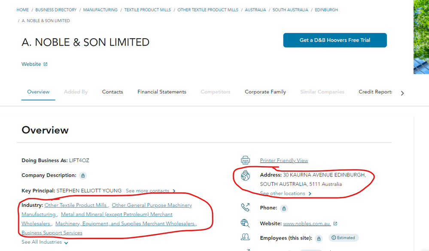The image size is (429, 251).
Task: Open the Corporate Family tab
Action: click(265, 92)
